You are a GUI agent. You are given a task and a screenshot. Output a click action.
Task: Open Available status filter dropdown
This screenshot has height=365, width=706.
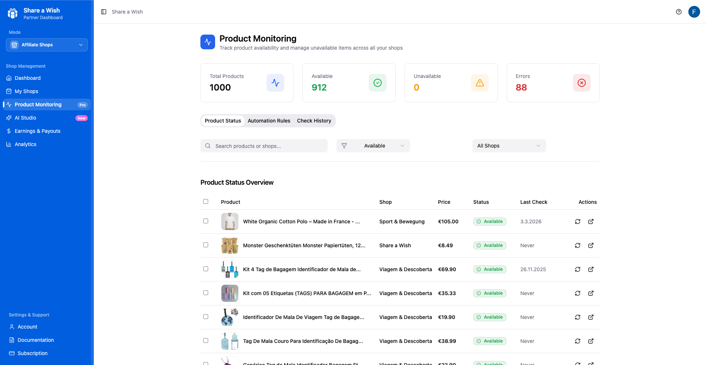click(x=373, y=146)
